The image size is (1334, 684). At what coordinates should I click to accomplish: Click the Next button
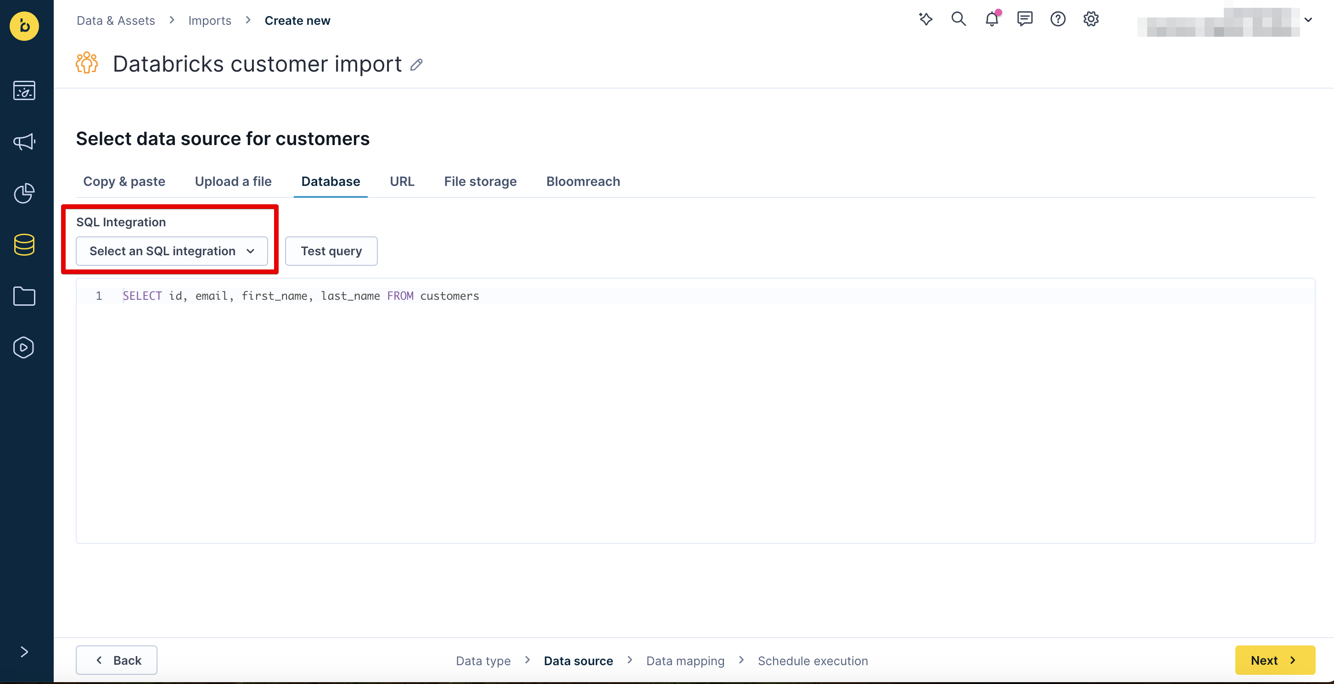click(1275, 660)
